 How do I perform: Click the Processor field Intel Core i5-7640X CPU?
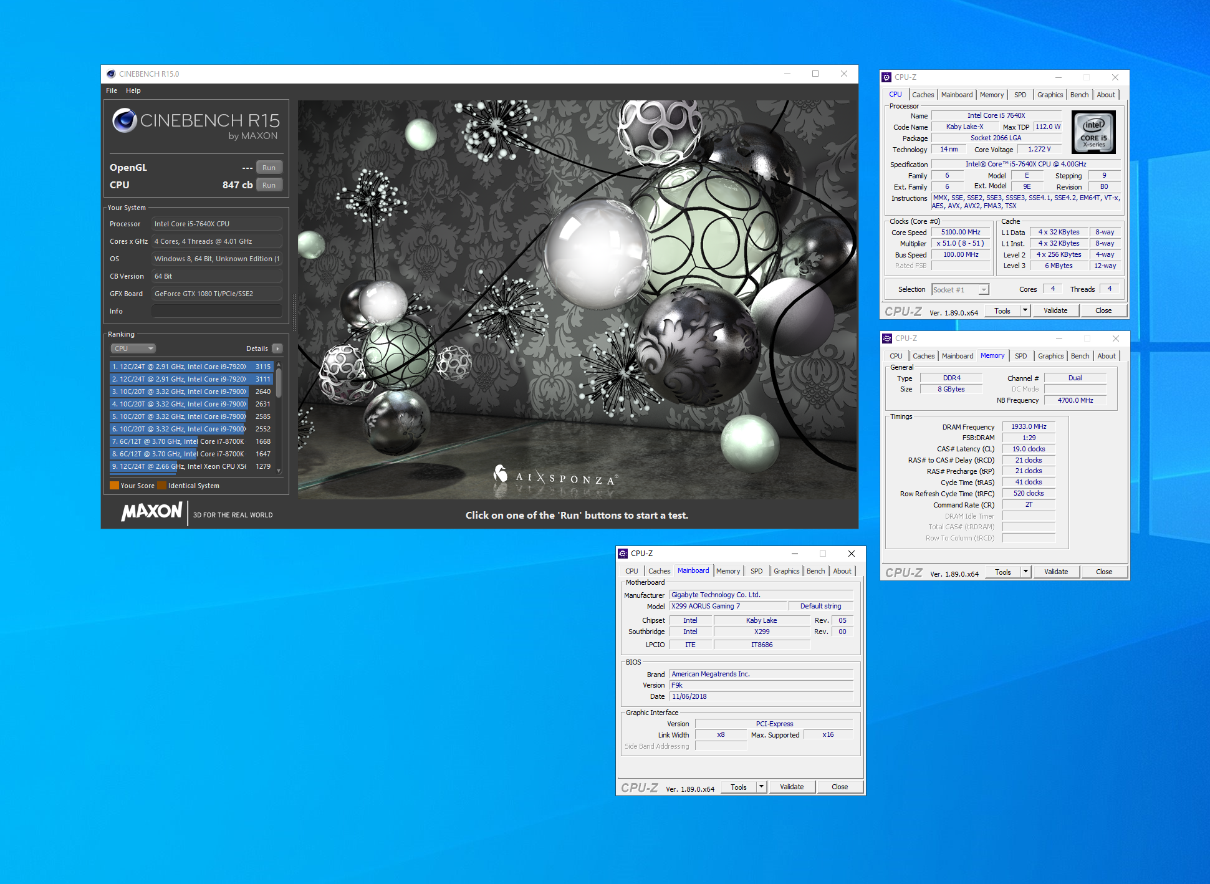pos(217,224)
